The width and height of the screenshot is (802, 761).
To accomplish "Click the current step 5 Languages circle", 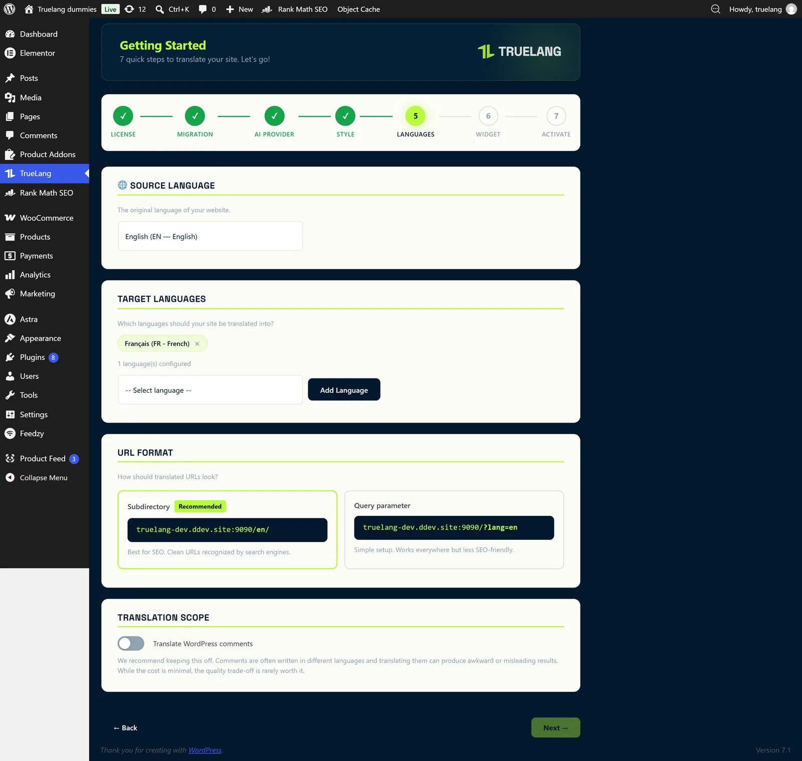I will [x=416, y=116].
